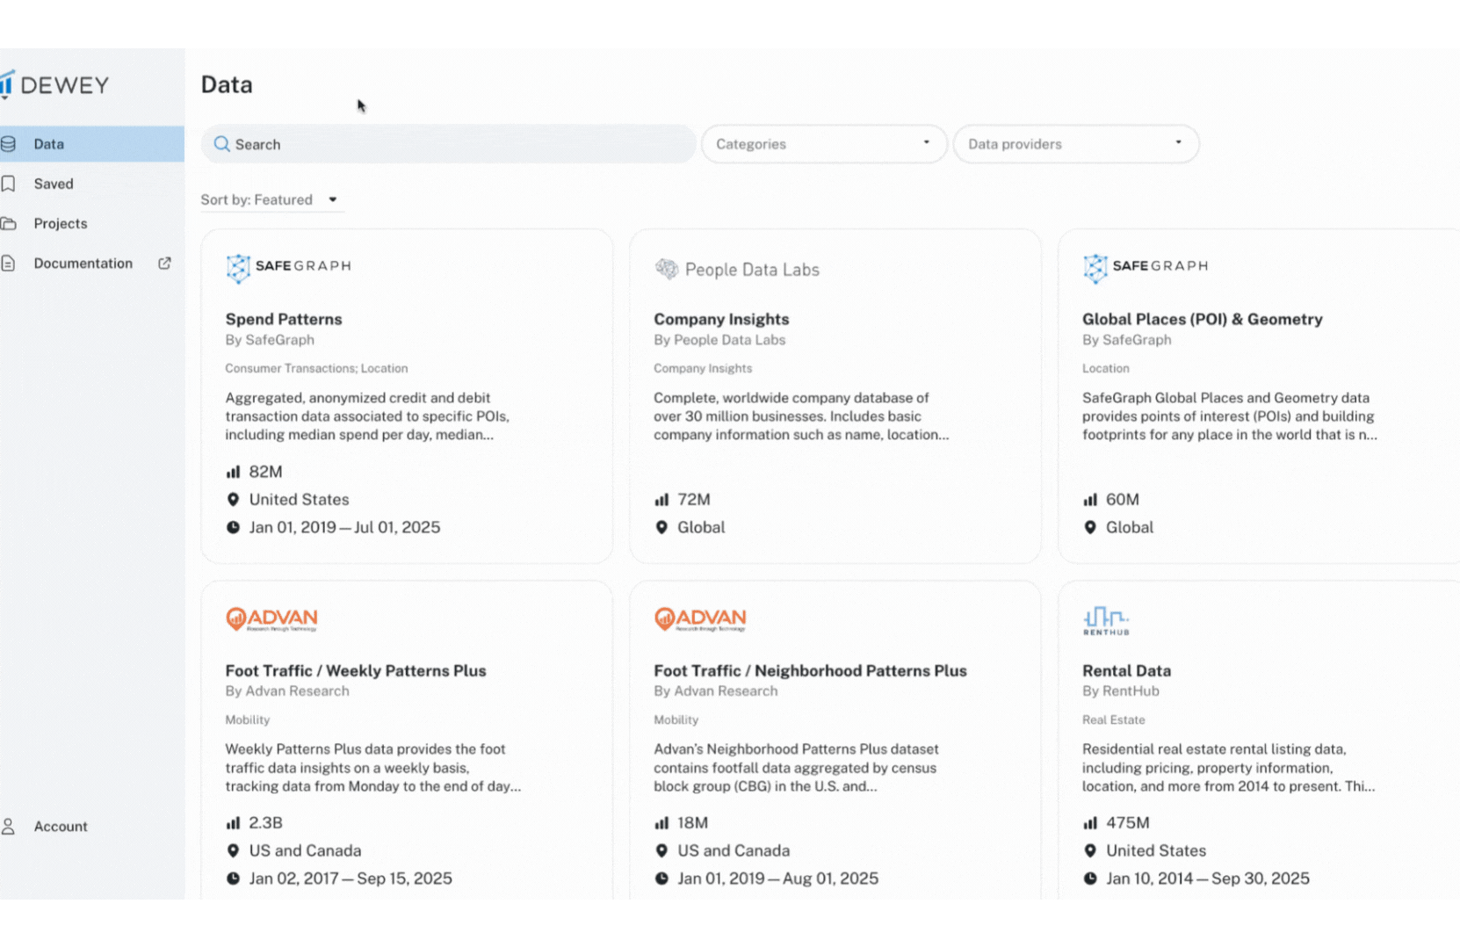This screenshot has width=1460, height=947.
Task: Open the Categories dropdown
Action: point(824,144)
